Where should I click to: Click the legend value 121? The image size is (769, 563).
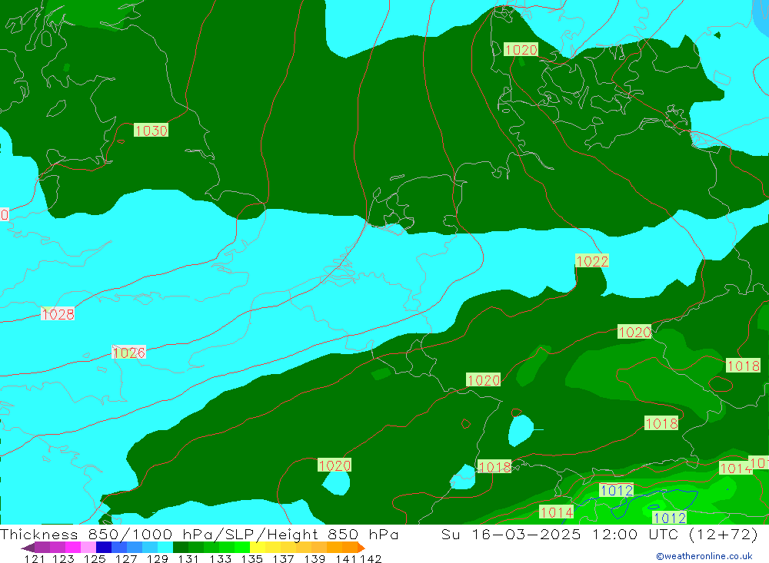[35, 558]
